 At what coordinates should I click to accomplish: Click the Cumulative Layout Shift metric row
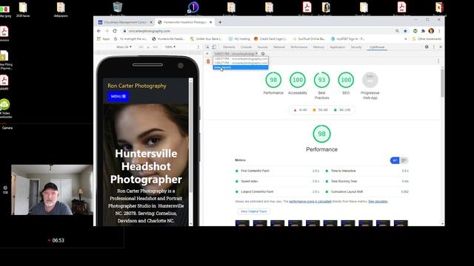[x=367, y=192]
